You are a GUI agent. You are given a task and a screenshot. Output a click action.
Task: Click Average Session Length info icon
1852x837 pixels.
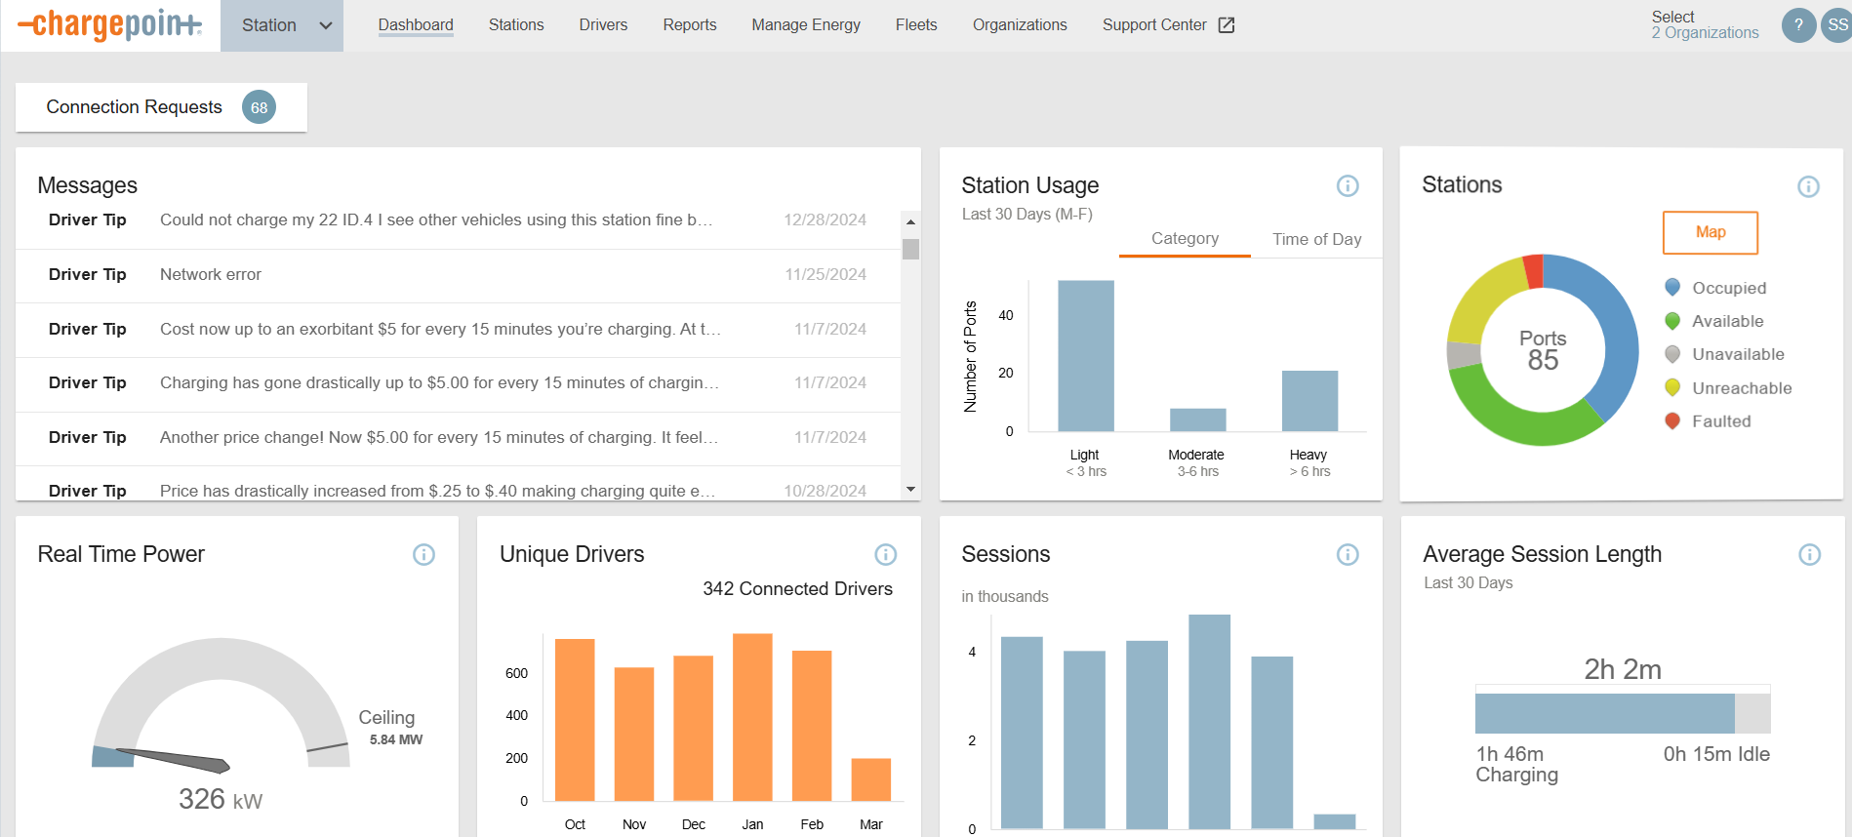click(1808, 554)
